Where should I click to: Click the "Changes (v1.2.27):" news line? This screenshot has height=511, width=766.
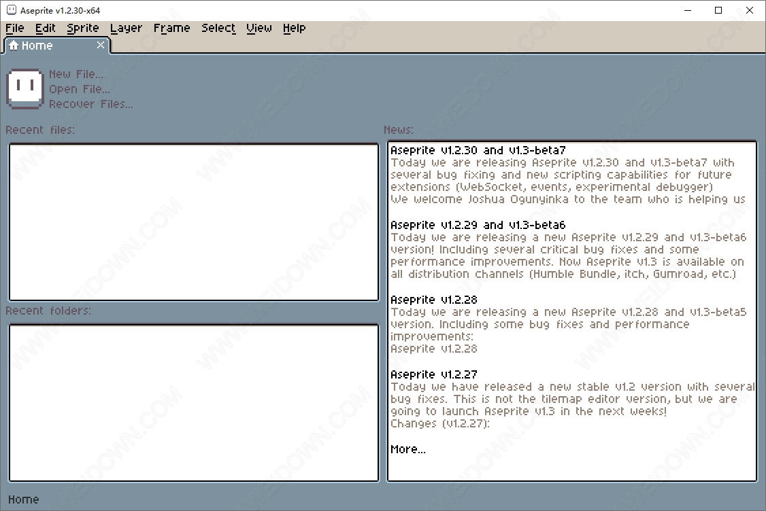tap(440, 423)
